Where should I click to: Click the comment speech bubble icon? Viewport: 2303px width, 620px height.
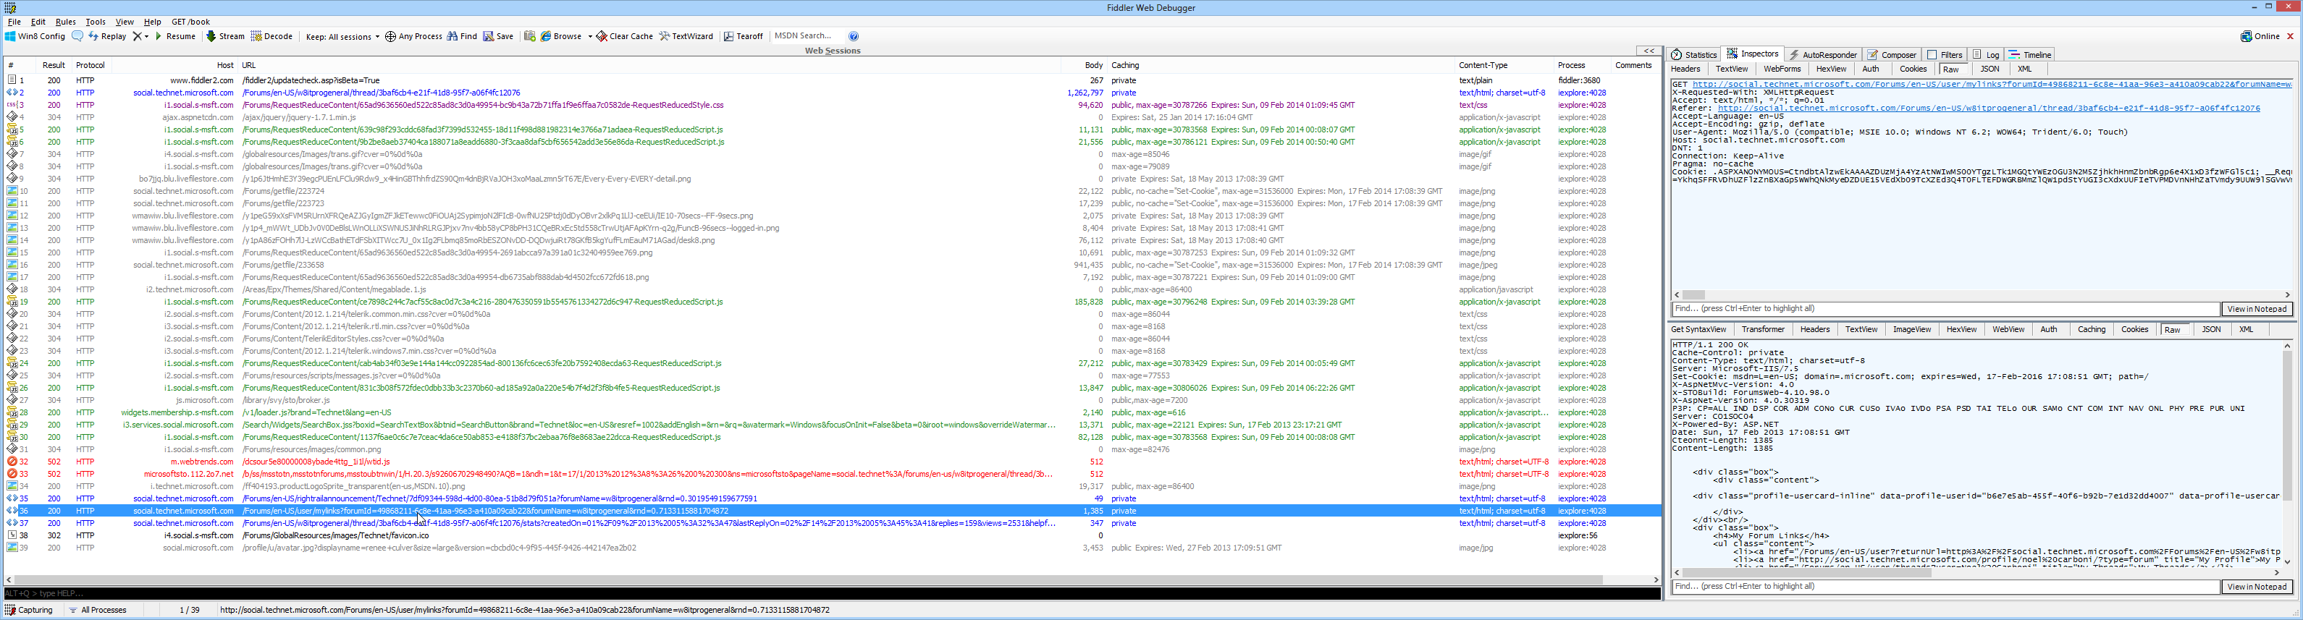[77, 37]
